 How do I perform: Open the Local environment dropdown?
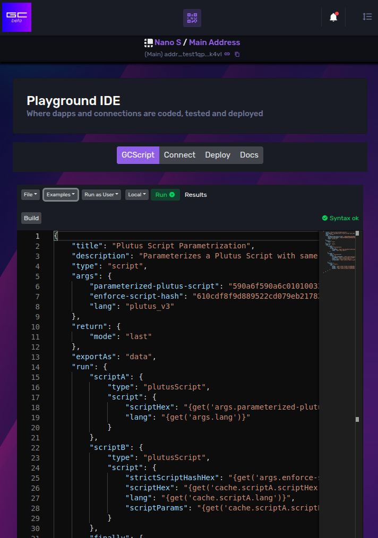[136, 195]
